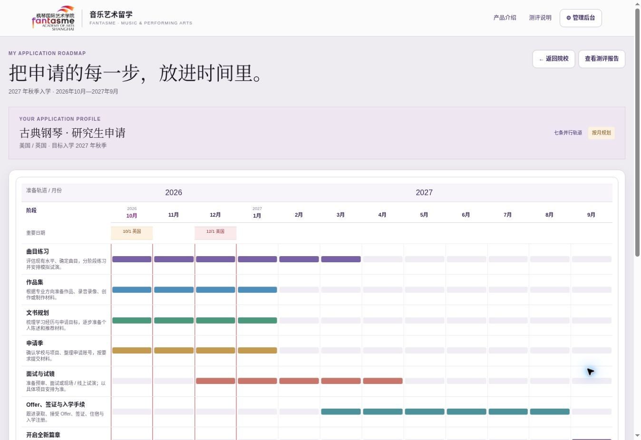The height and width of the screenshot is (440, 641).
Task: Click the teal Offer bar under 6月
Action: tap(466, 411)
